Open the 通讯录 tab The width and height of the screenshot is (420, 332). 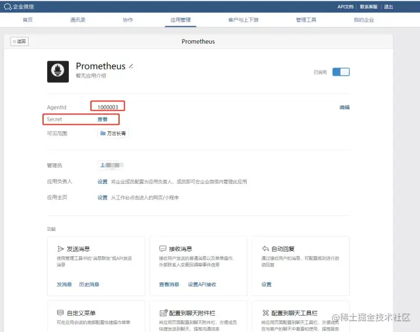[78, 20]
